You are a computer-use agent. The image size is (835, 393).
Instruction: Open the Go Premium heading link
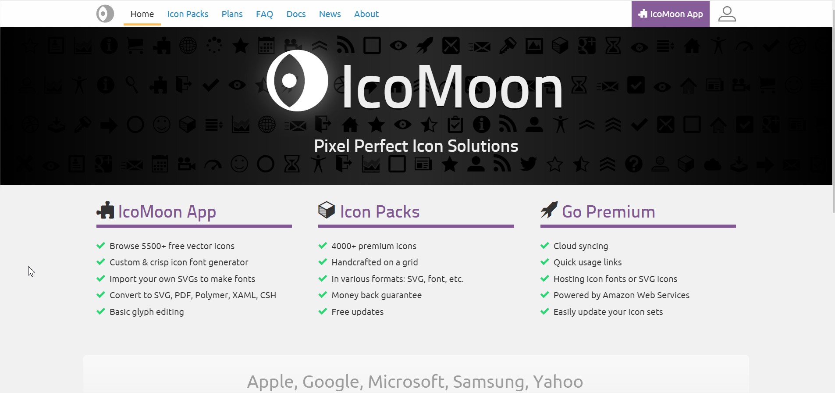click(x=608, y=212)
